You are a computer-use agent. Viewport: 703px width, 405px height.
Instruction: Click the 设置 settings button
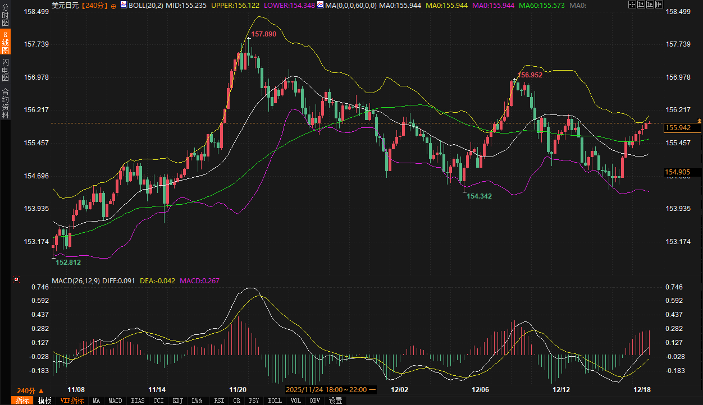(x=335, y=401)
